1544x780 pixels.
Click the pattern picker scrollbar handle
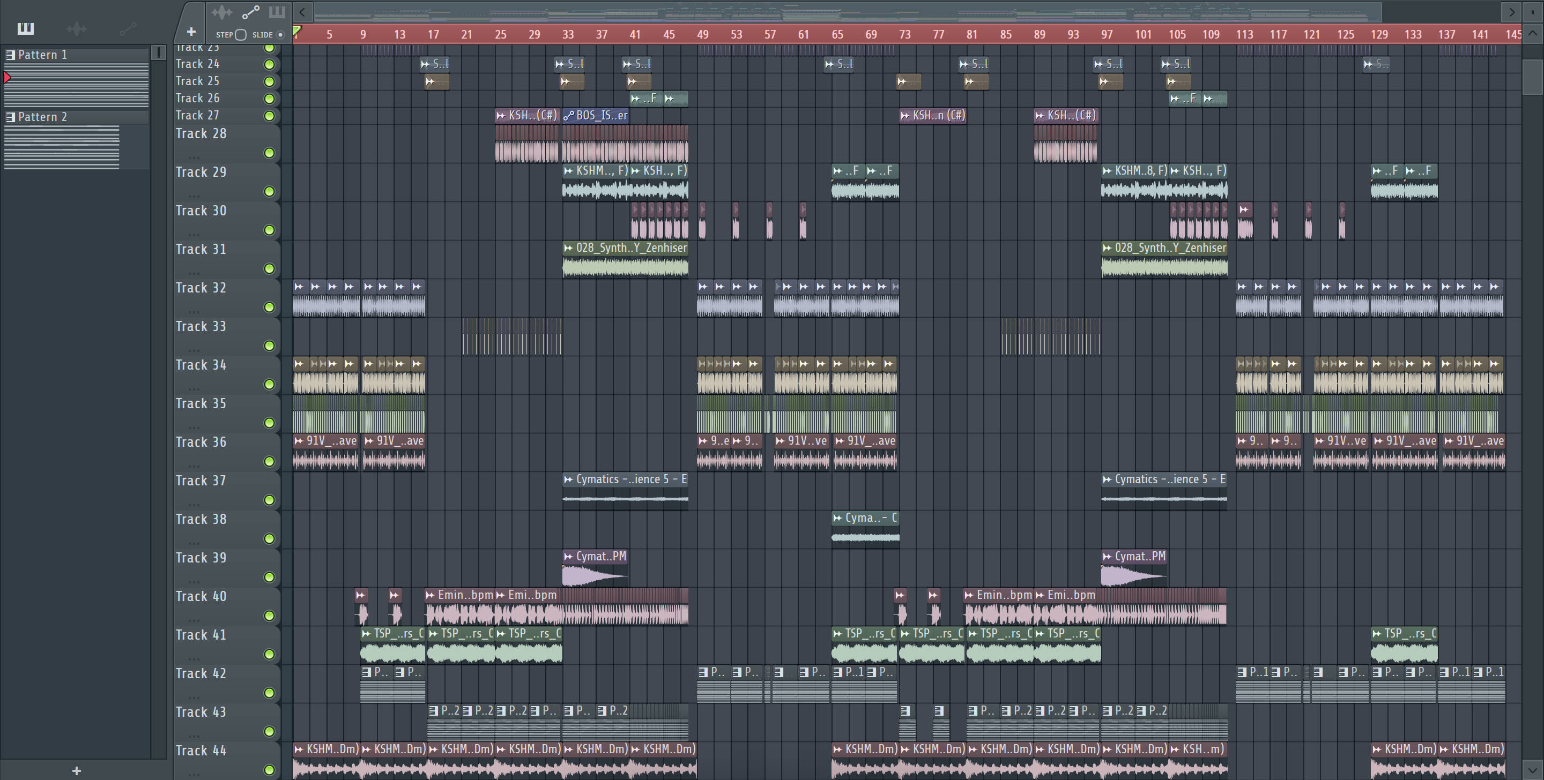point(158,54)
